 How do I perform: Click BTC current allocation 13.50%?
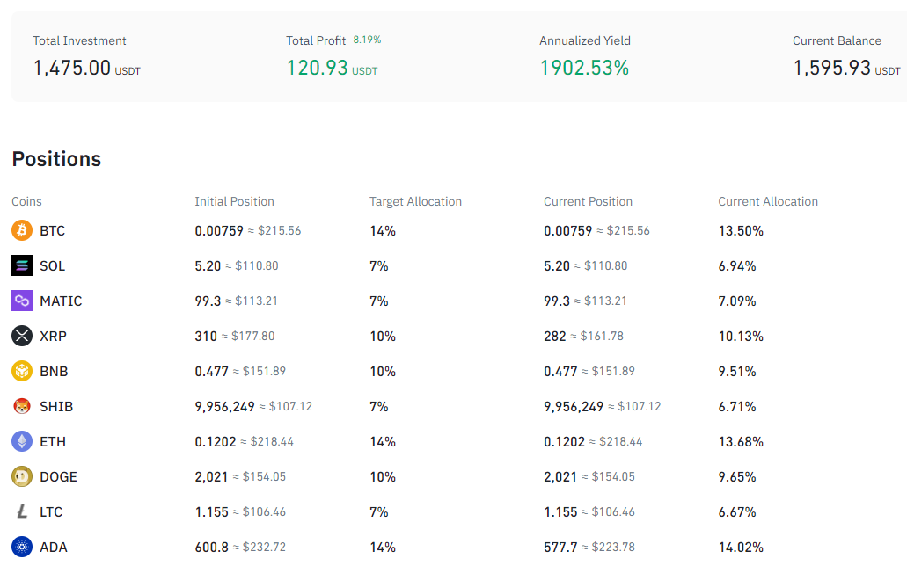point(741,231)
